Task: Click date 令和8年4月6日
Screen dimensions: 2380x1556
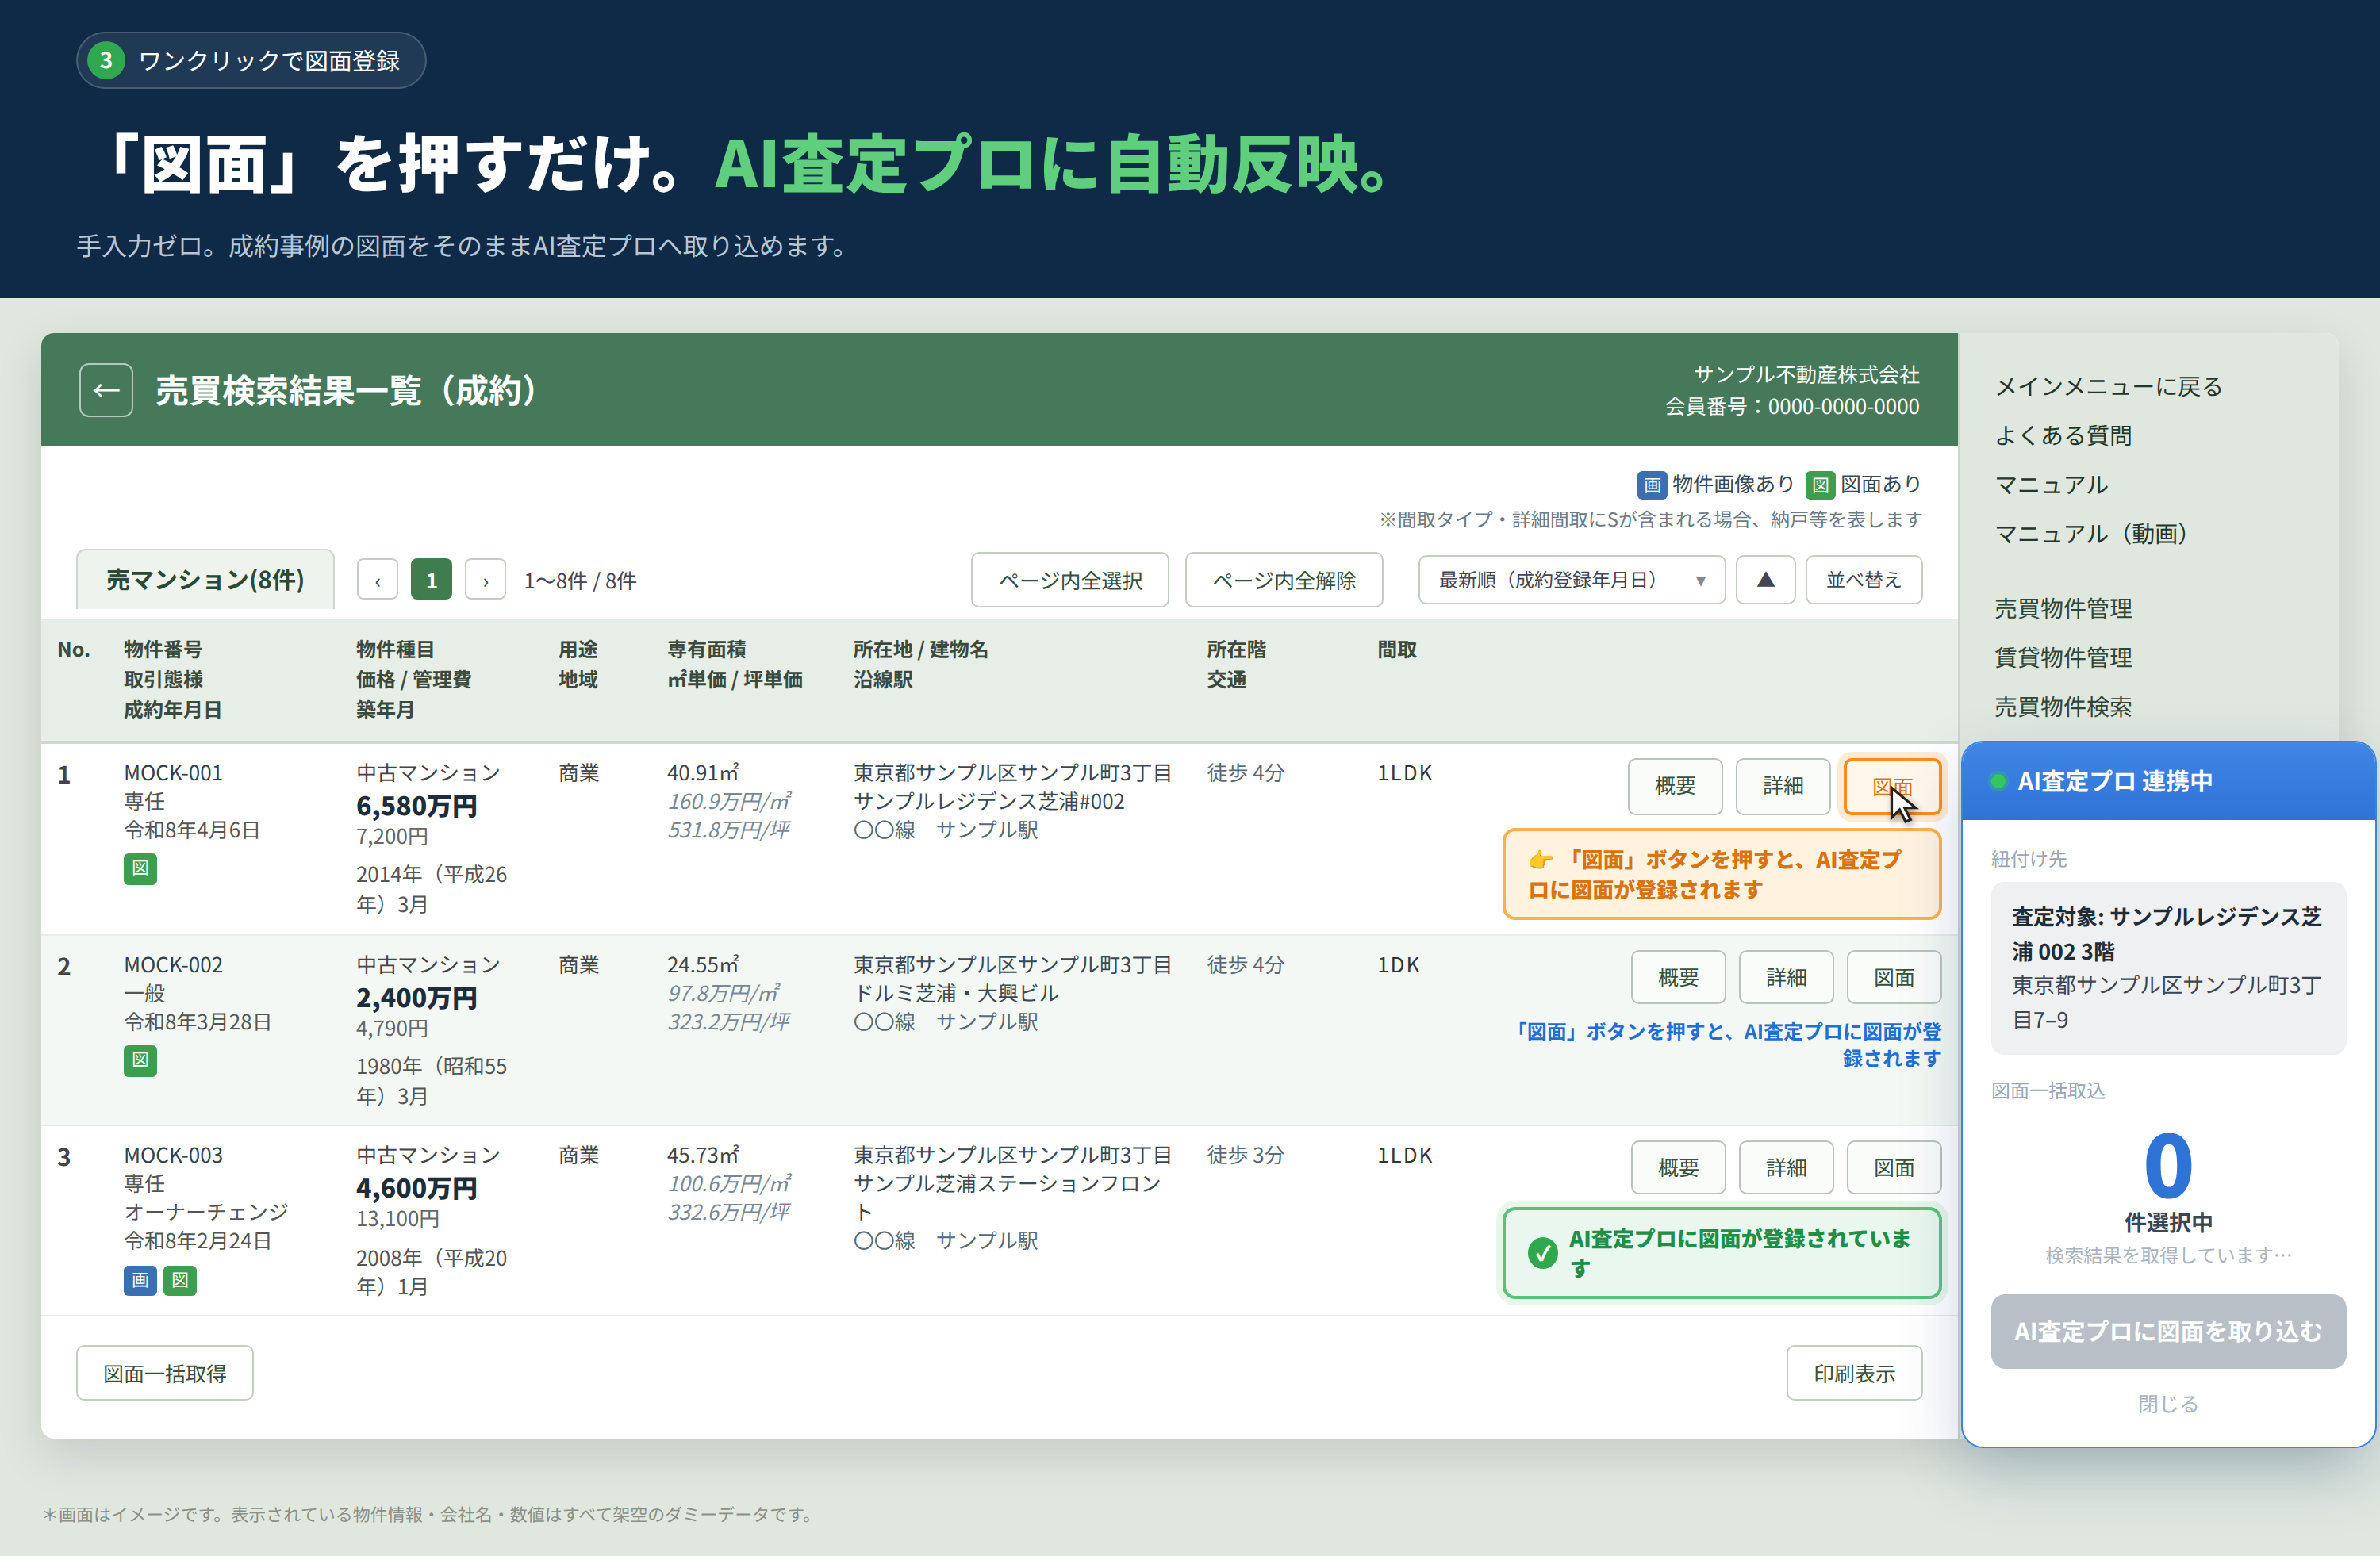Action: tap(192, 830)
